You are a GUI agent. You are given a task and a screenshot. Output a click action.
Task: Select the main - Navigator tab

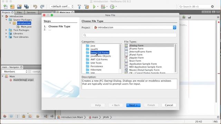pyautogui.click(x=11, y=67)
